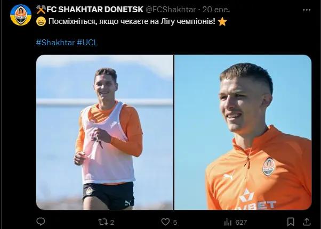
Task: Open the left photo of running player
Action: point(105,132)
